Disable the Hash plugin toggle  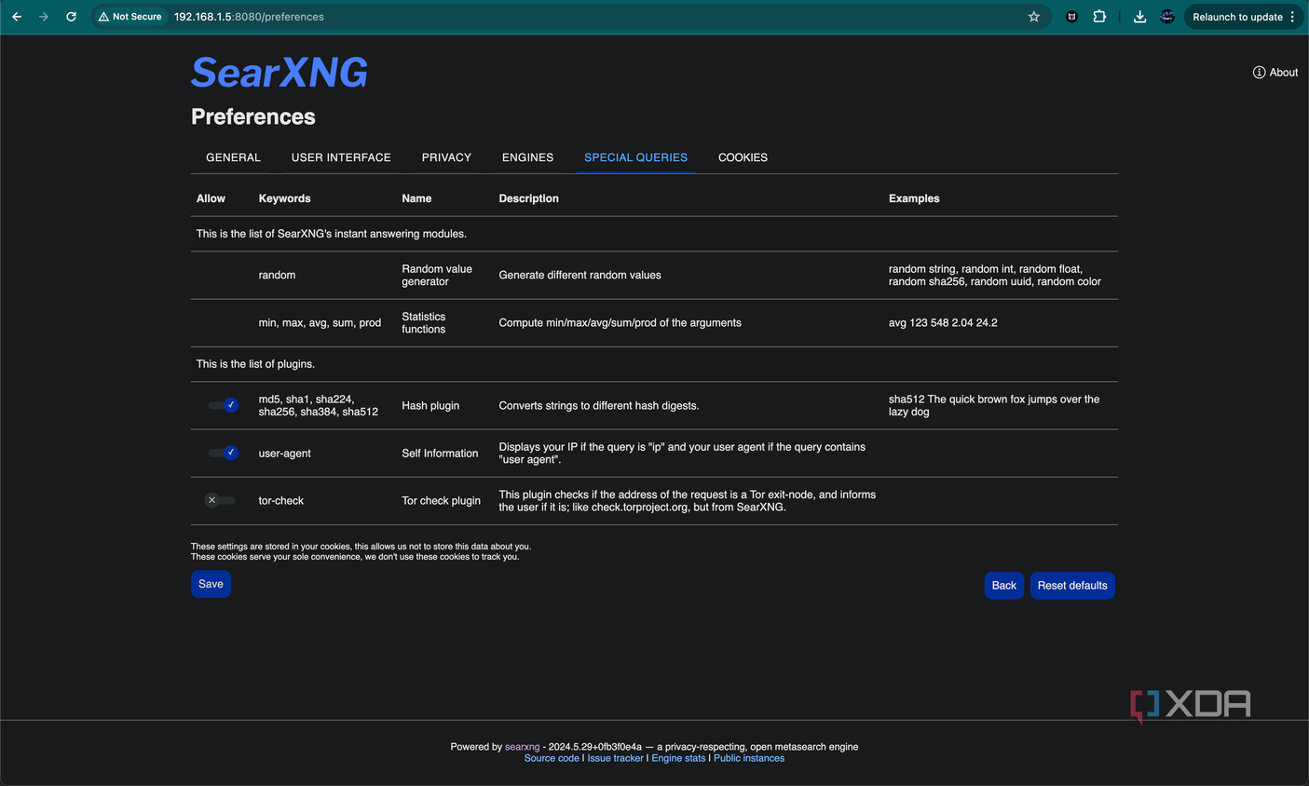(x=223, y=405)
